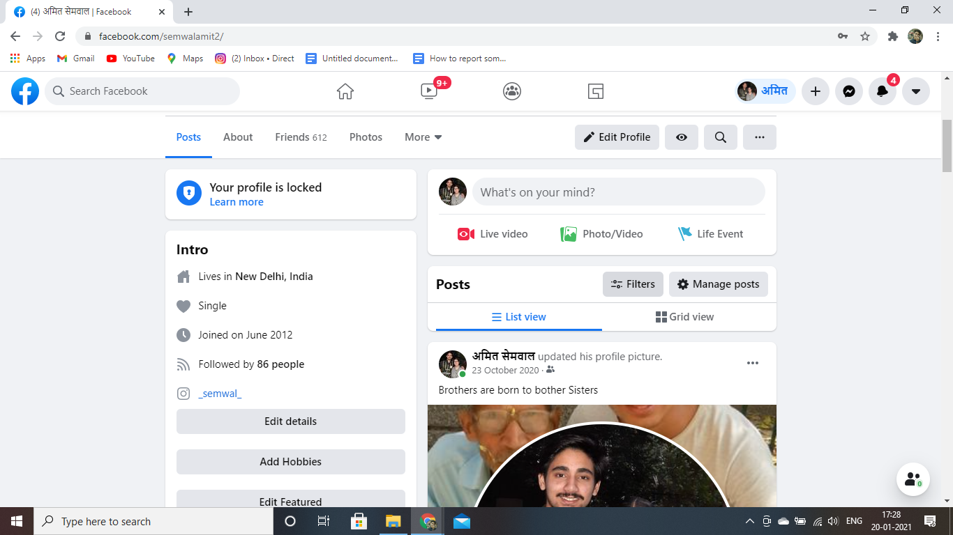The image size is (953, 535).
Task: Show hidden system tray icons
Action: coord(750,521)
